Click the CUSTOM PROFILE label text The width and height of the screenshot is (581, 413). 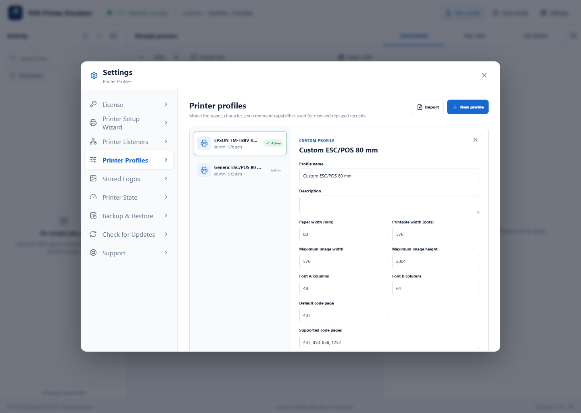[317, 141]
